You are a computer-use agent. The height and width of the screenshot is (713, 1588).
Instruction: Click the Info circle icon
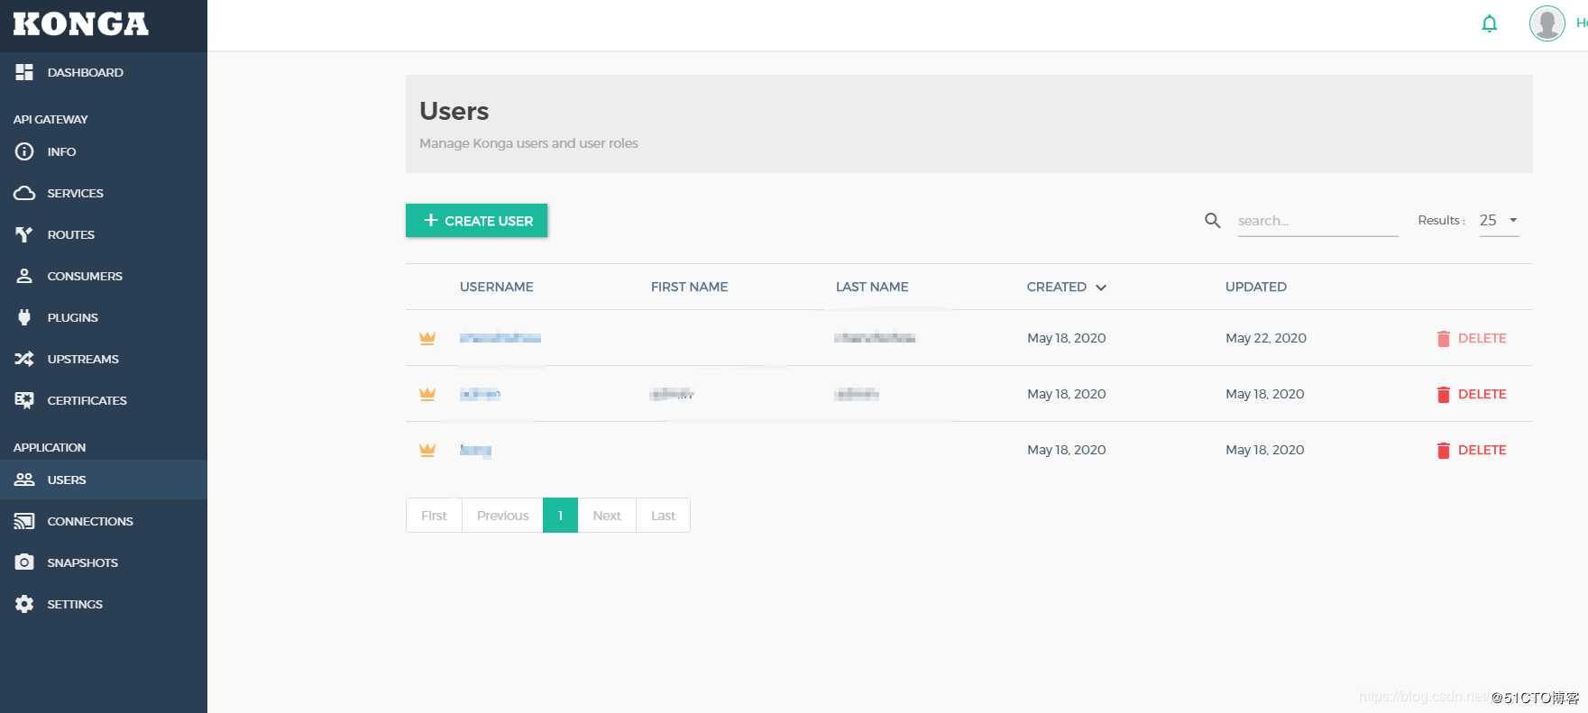tap(24, 151)
